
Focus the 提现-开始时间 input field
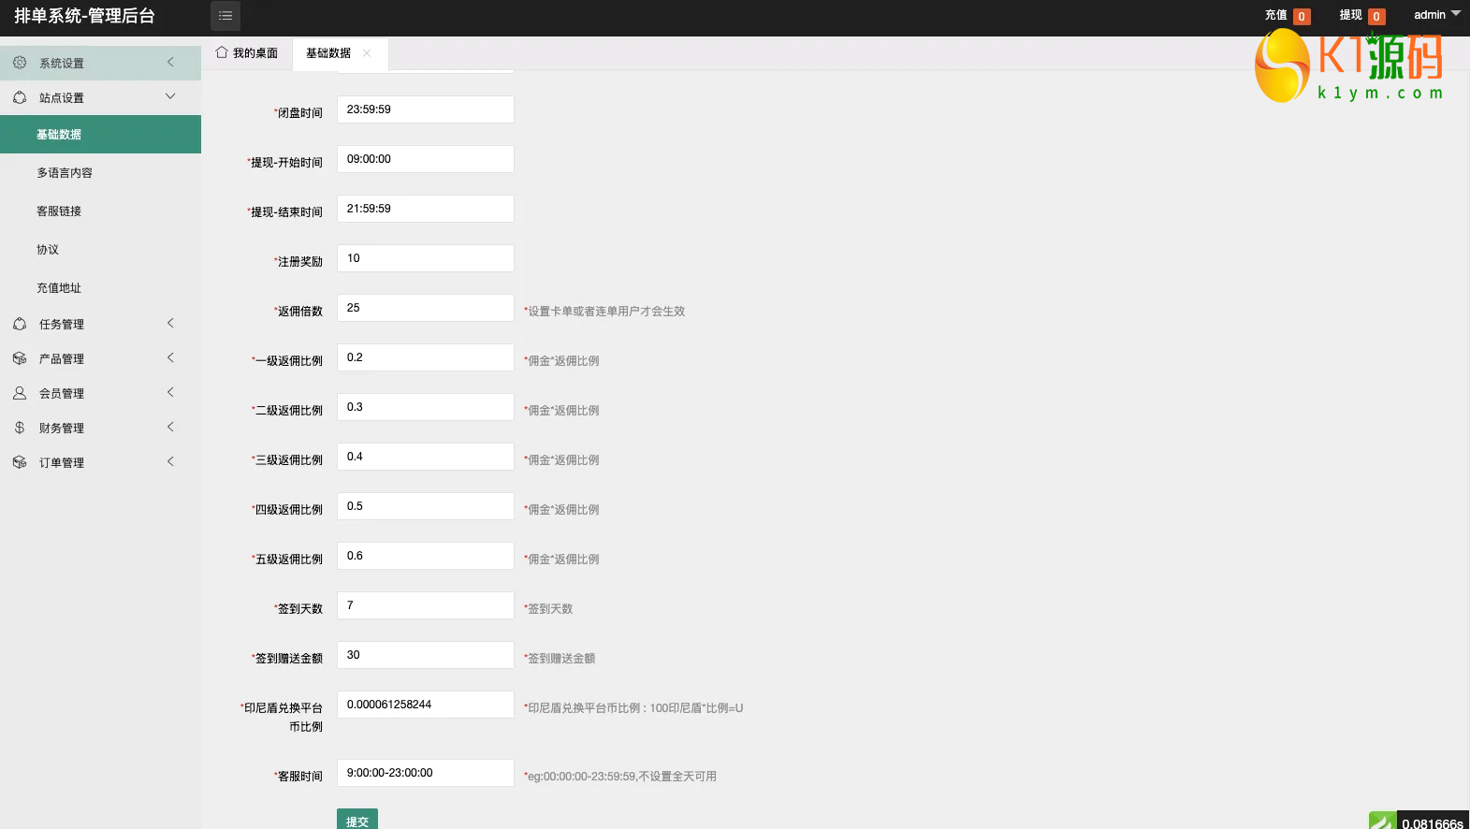(x=426, y=159)
